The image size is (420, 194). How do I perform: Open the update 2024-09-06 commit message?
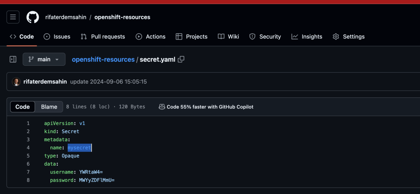click(x=108, y=81)
